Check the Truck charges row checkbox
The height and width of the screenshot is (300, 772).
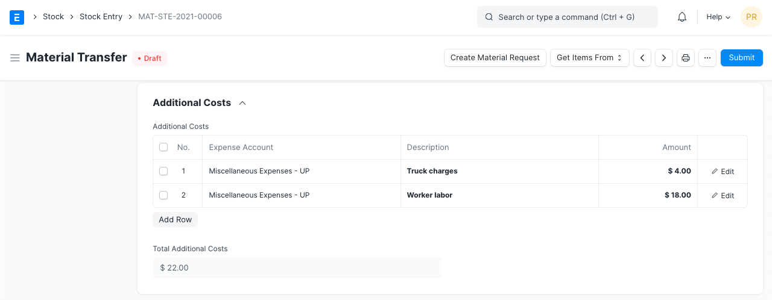(163, 171)
